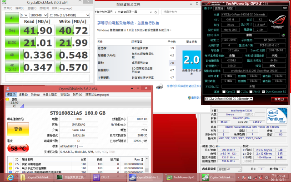This screenshot has height=182, width=291.
Task: Click the yellow 警告 health status button
Action: pos(18,129)
